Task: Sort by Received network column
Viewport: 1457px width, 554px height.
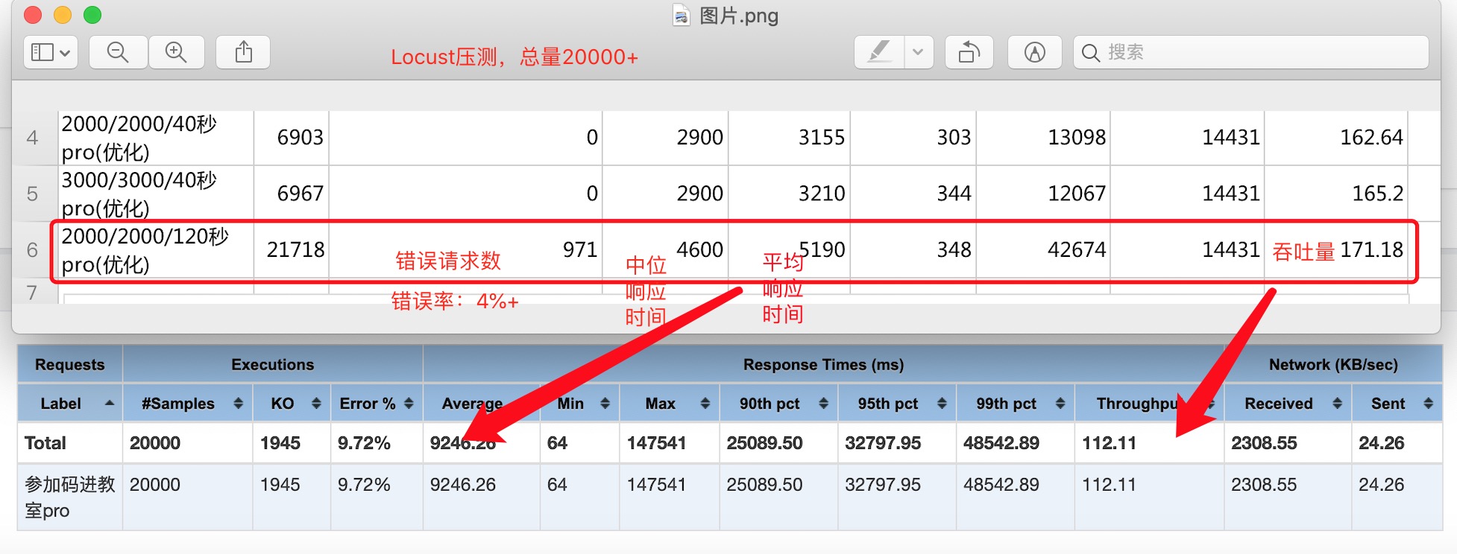Action: point(1286,404)
